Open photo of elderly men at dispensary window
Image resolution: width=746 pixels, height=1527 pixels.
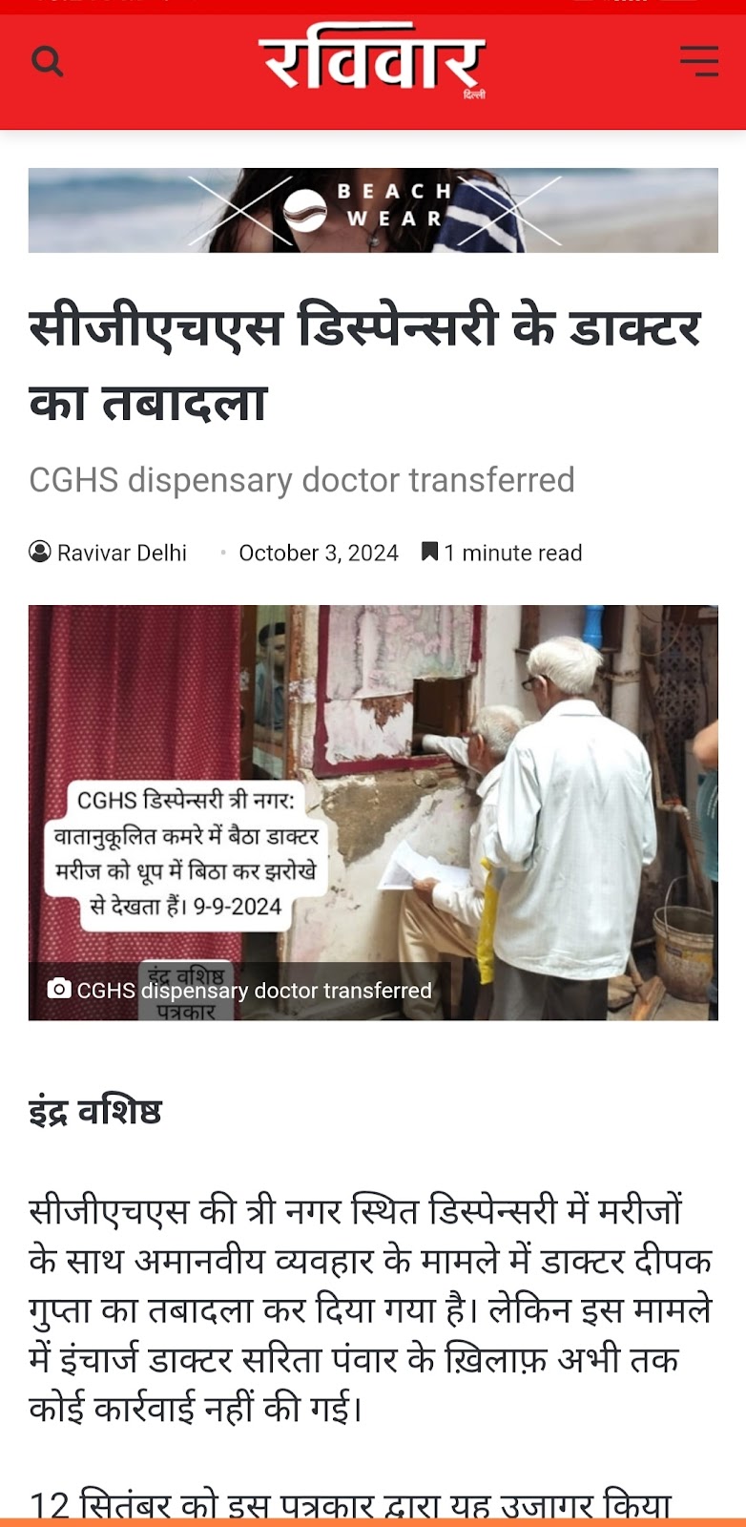(x=373, y=812)
